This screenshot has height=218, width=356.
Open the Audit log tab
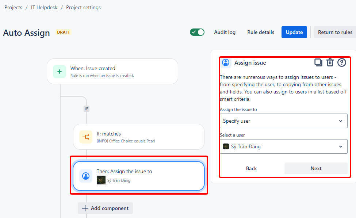click(225, 32)
